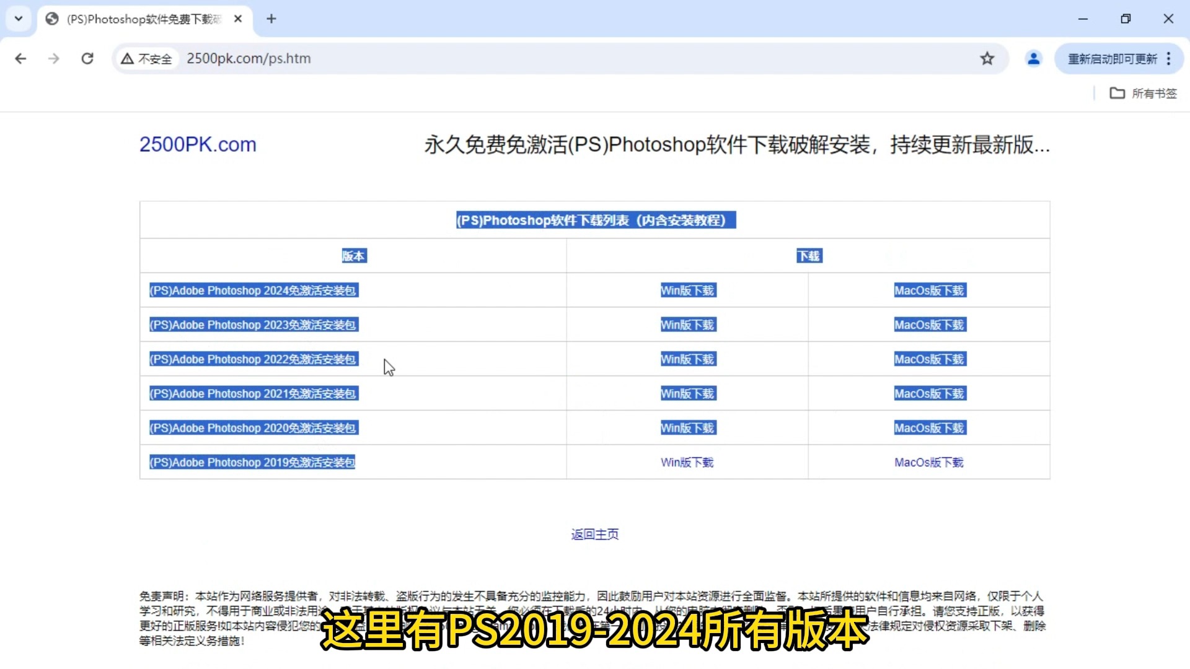This screenshot has width=1190, height=669.
Task: Click MacOs版下载 for Photoshop 2024
Action: pos(930,291)
